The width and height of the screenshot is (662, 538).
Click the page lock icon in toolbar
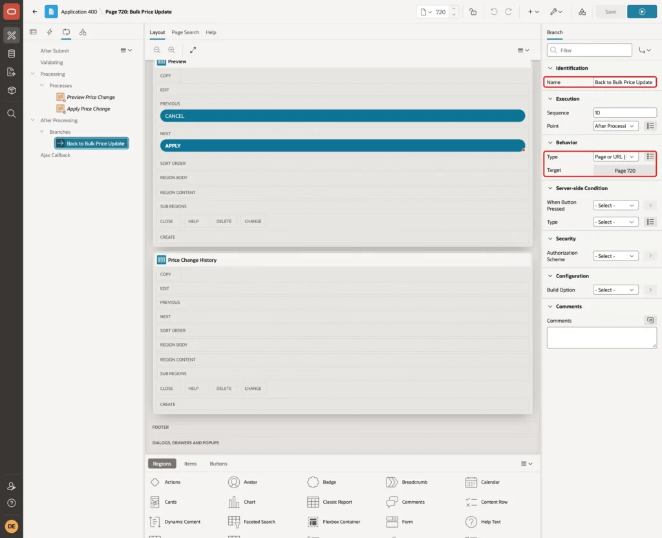(x=473, y=12)
